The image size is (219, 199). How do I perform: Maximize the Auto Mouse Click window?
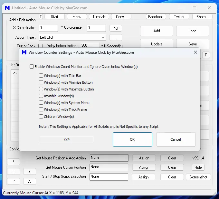pyautogui.click(x=195, y=8)
